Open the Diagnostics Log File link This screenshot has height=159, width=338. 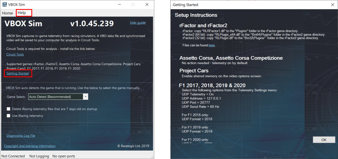point(21,136)
